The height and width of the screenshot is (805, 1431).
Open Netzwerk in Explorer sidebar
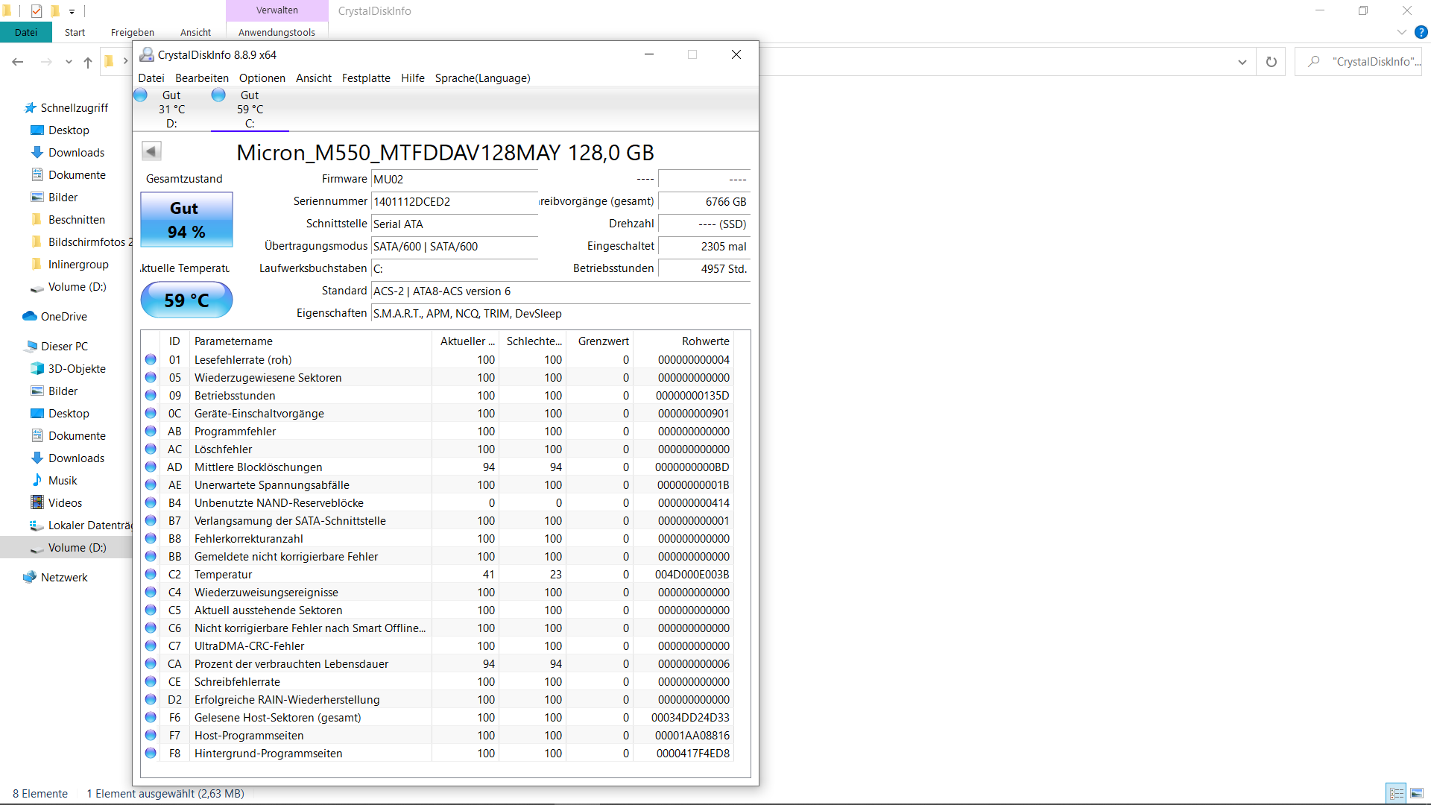(55, 577)
